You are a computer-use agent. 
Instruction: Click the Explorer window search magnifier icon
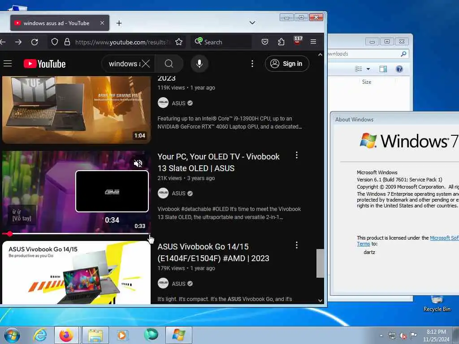(403, 54)
